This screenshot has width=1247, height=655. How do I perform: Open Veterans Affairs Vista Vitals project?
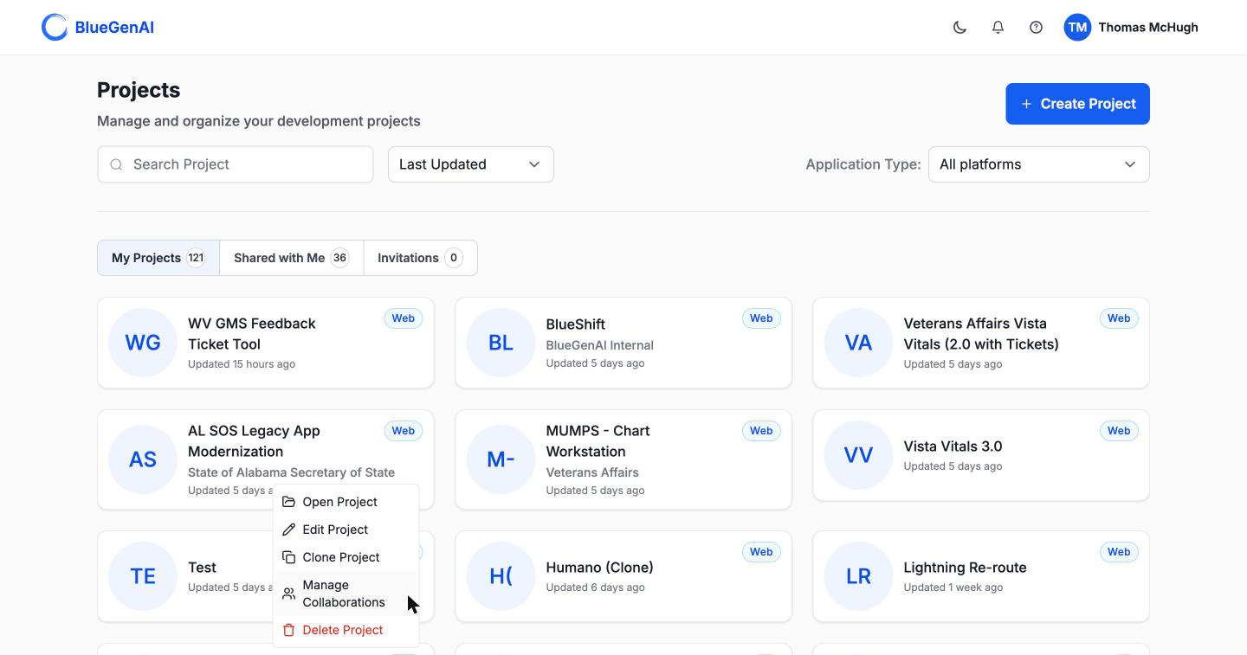click(981, 334)
